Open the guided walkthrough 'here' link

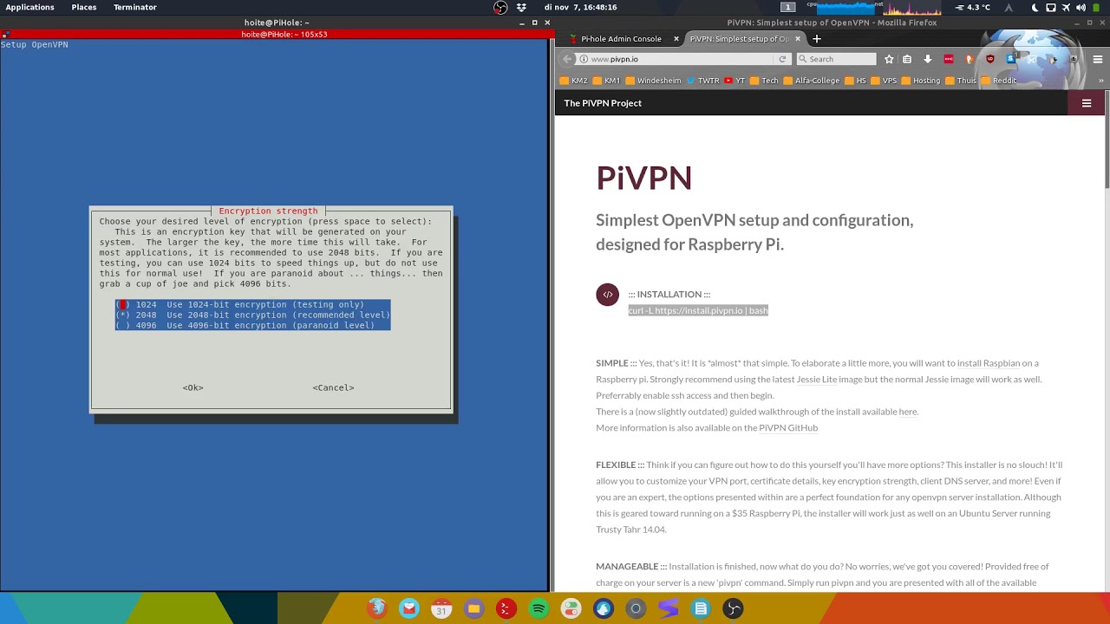[x=908, y=412]
